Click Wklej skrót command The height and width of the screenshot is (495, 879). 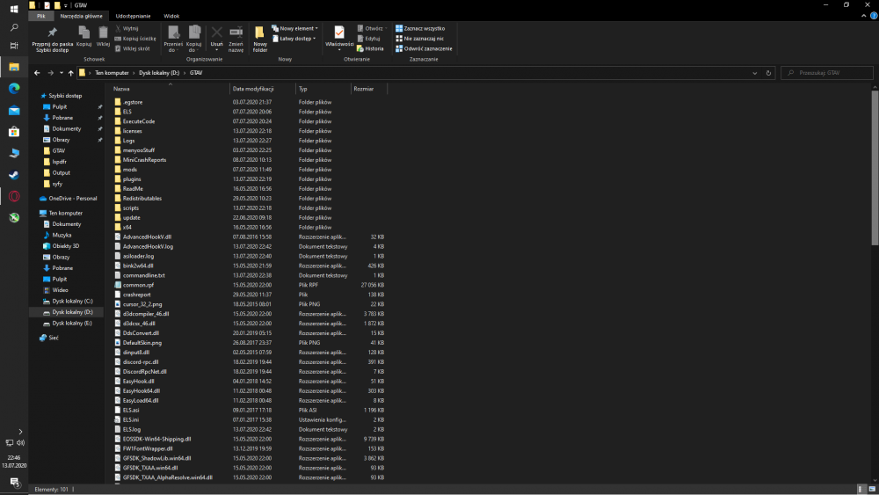[x=133, y=48]
